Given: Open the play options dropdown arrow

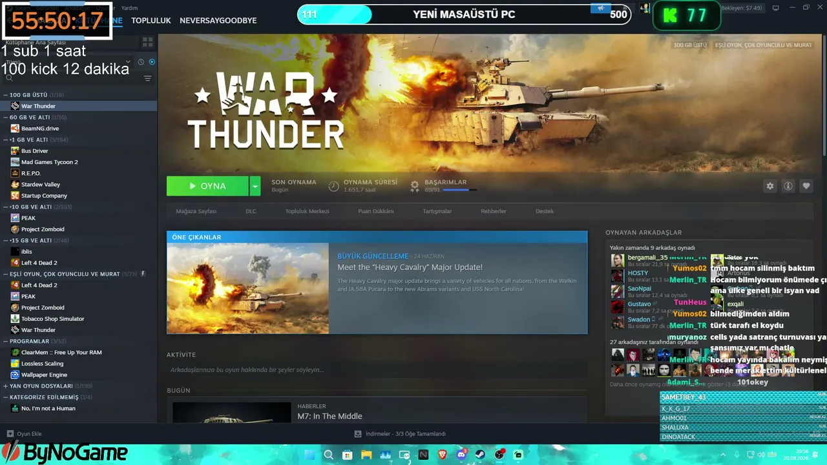Looking at the screenshot, I should [255, 186].
